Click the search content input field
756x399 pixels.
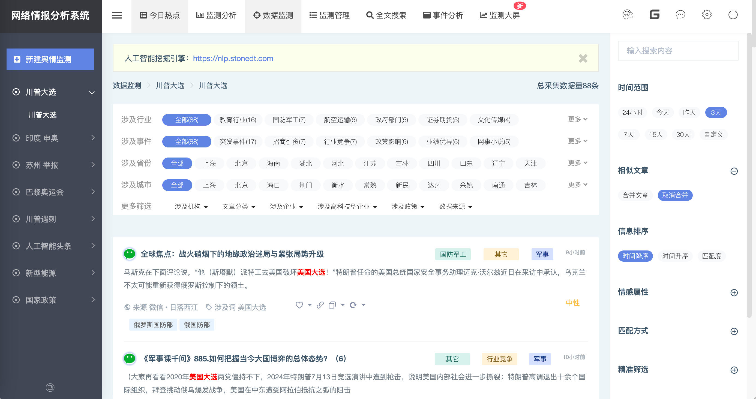(678, 51)
